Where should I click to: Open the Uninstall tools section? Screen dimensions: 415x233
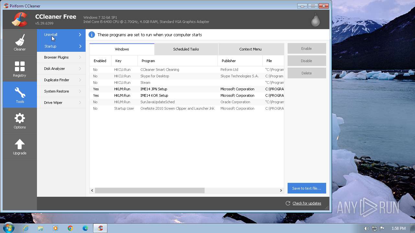pyautogui.click(x=61, y=35)
